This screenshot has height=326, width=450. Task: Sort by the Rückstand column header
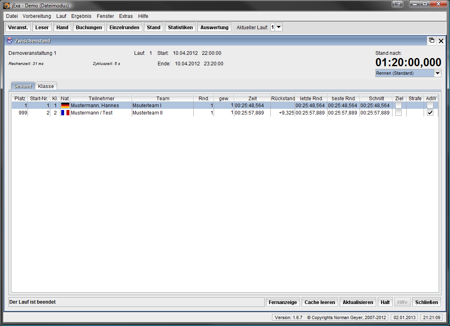click(x=283, y=98)
